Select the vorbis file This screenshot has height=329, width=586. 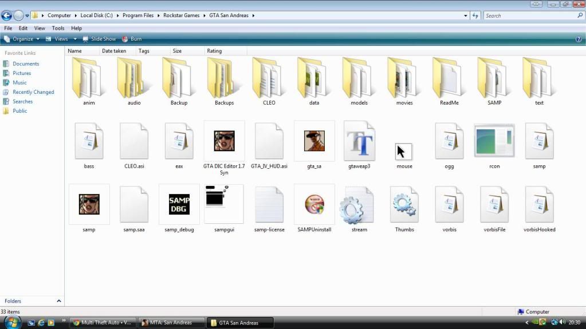[x=449, y=208]
